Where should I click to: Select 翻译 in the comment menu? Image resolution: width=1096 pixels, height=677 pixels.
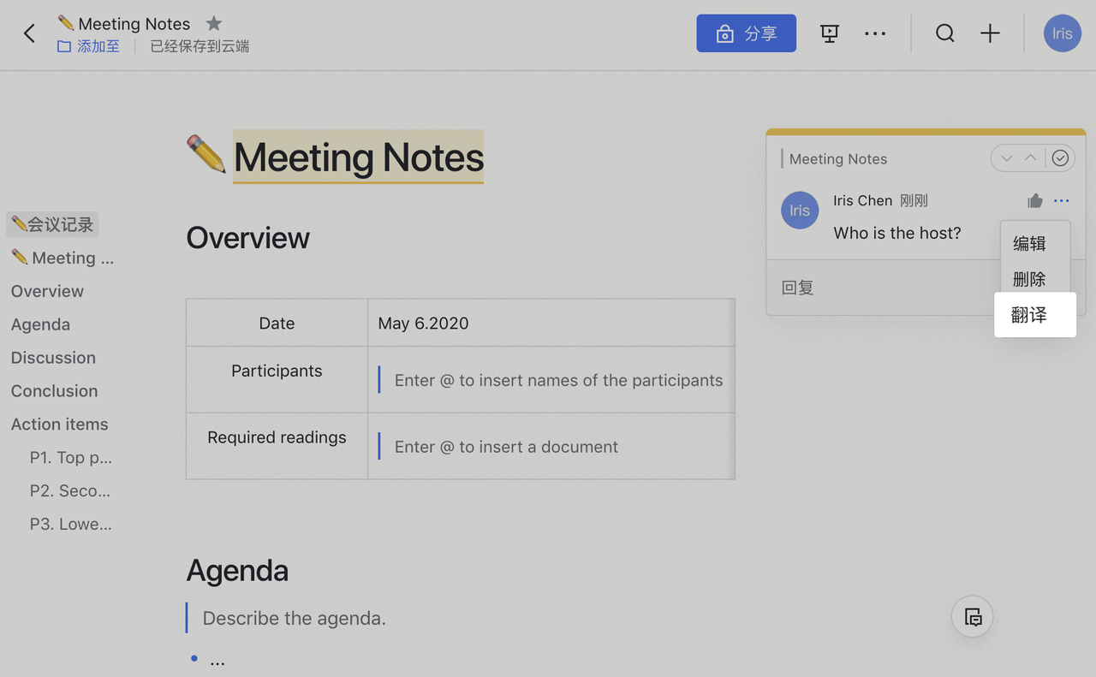click(x=1029, y=315)
